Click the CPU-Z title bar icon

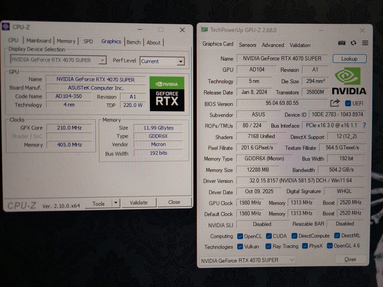click(x=6, y=26)
